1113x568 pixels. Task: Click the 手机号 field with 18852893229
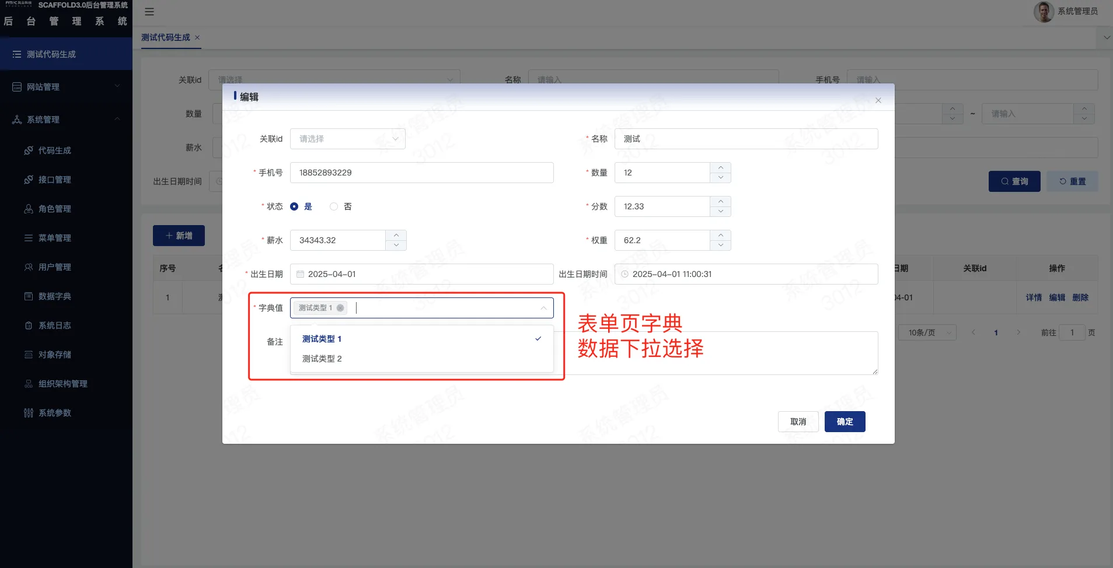coord(422,173)
